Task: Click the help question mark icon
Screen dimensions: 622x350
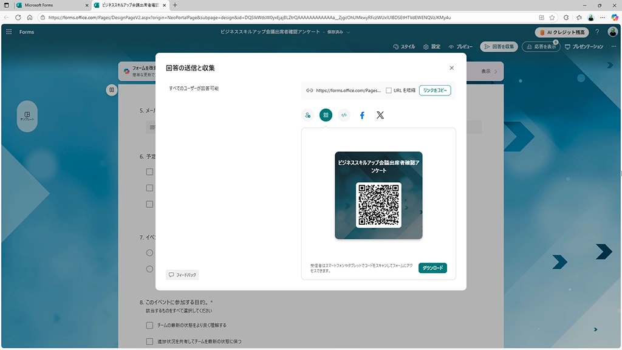Action: point(597,32)
